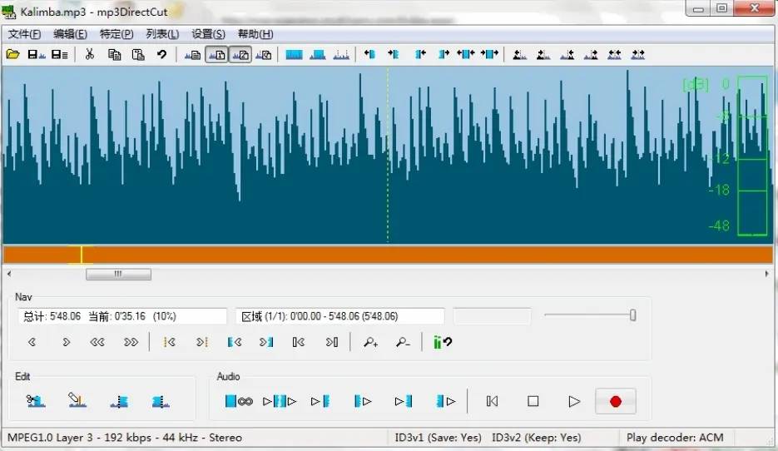This screenshot has width=778, height=451.
Task: Click the play-around-selection icon in Audio panel
Action: pos(280,401)
